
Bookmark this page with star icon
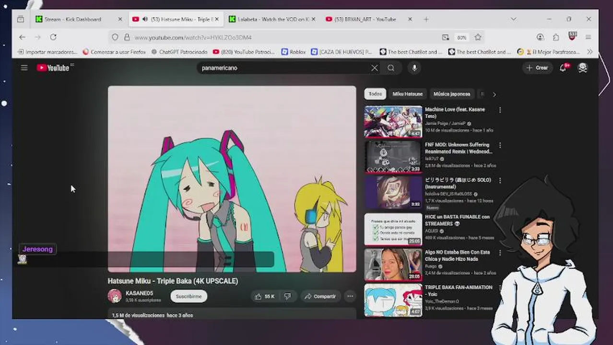(x=478, y=37)
